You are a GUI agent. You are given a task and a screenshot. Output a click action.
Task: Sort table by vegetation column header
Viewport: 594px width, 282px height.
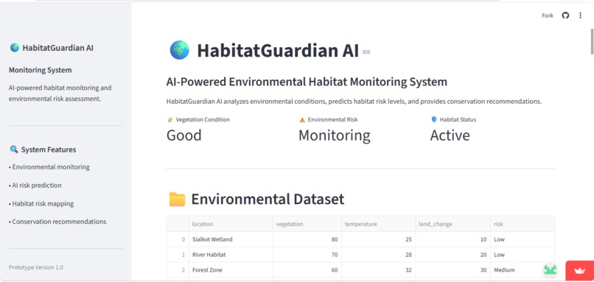click(x=307, y=224)
